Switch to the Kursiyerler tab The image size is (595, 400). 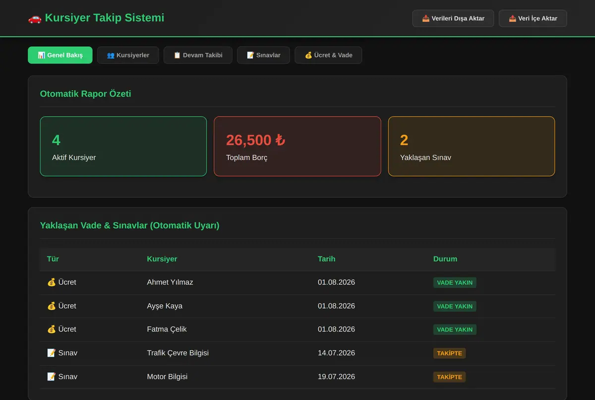[128, 55]
